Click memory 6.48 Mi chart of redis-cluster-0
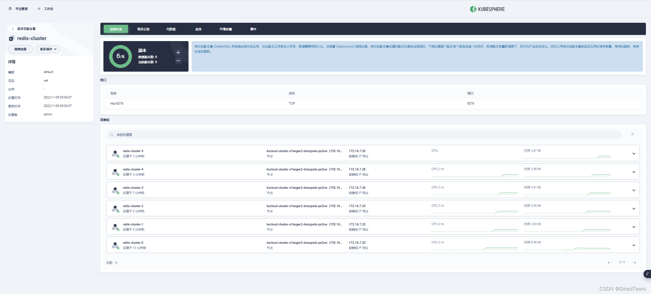 coord(567,248)
